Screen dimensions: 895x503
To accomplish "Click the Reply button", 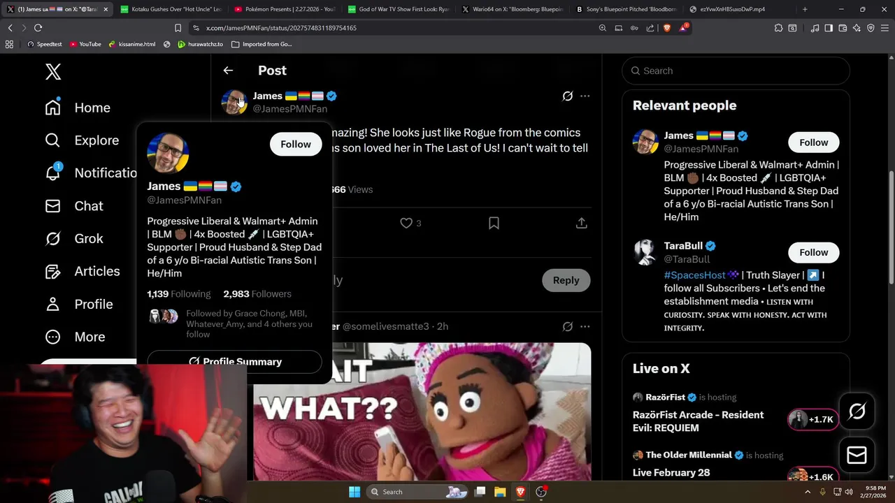I will click(x=566, y=280).
